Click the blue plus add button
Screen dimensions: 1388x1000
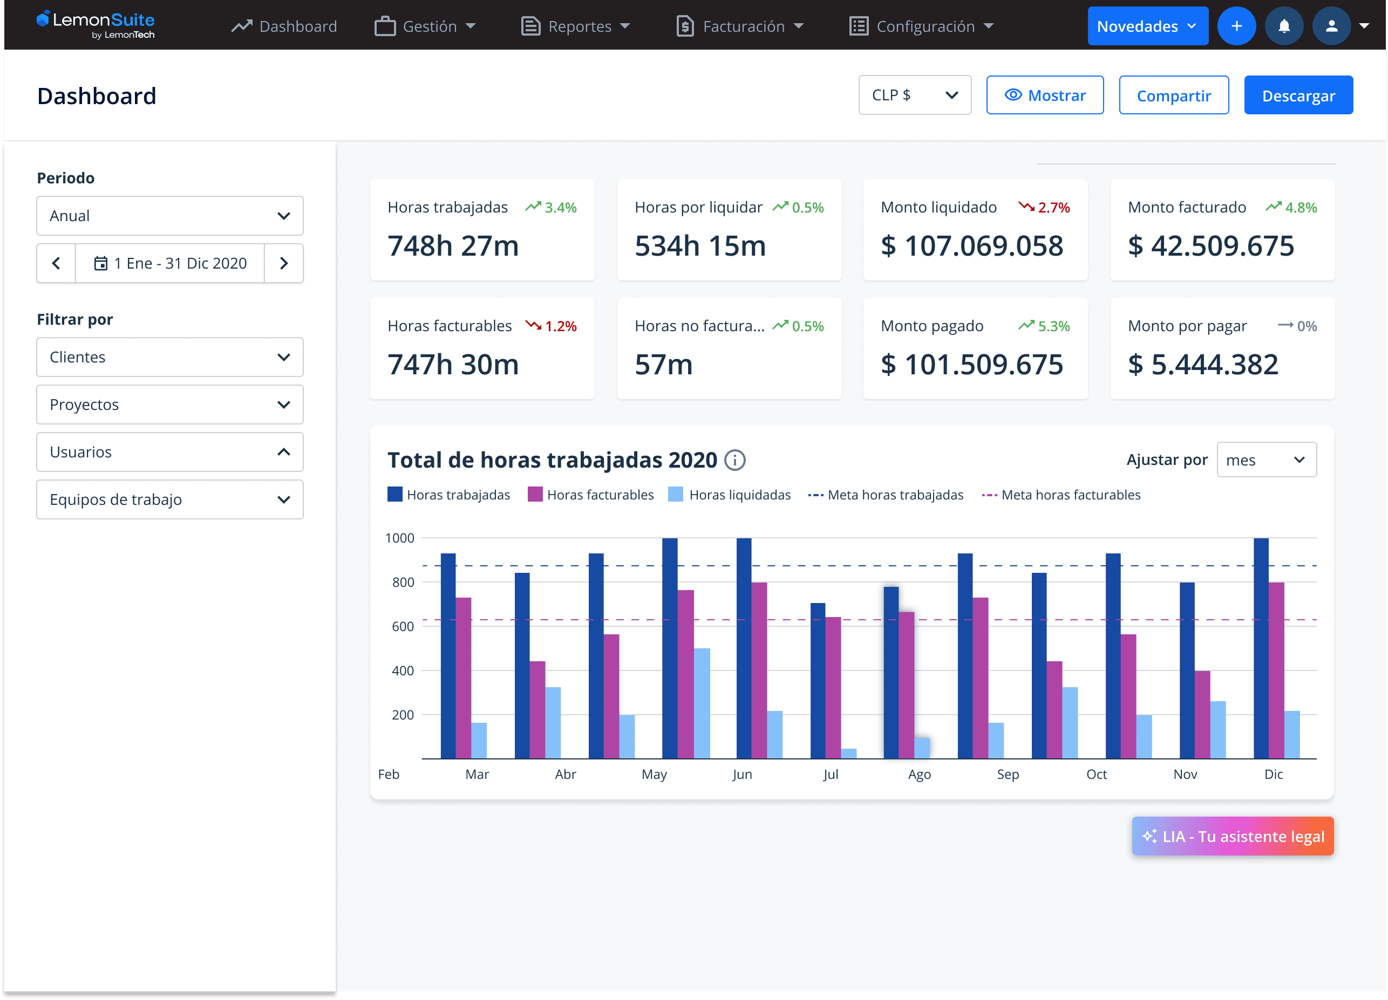tap(1236, 26)
